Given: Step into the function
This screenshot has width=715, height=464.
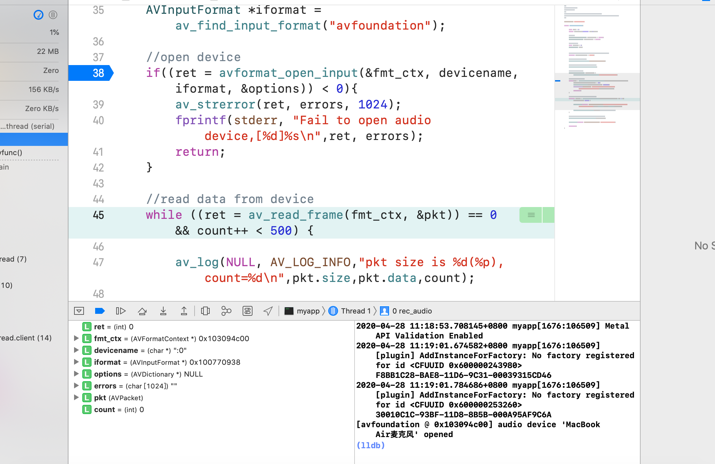Looking at the screenshot, I should 163,311.
